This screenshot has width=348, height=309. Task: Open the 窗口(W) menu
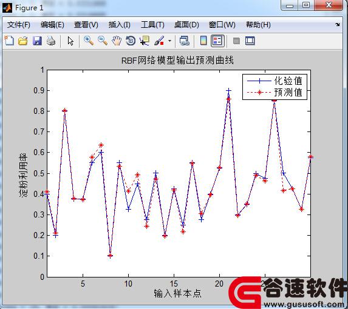coord(222,25)
